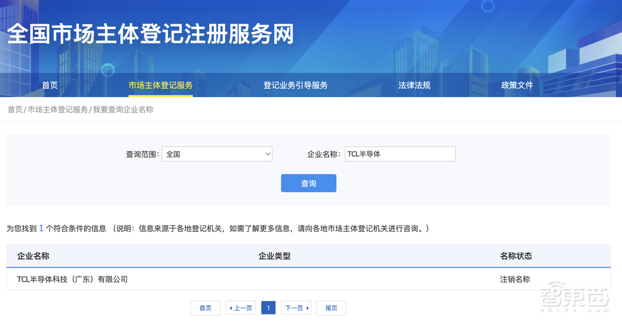Click 我要查询企业名称 in the breadcrumb
Viewport: 622px width, 324px height.
point(123,109)
